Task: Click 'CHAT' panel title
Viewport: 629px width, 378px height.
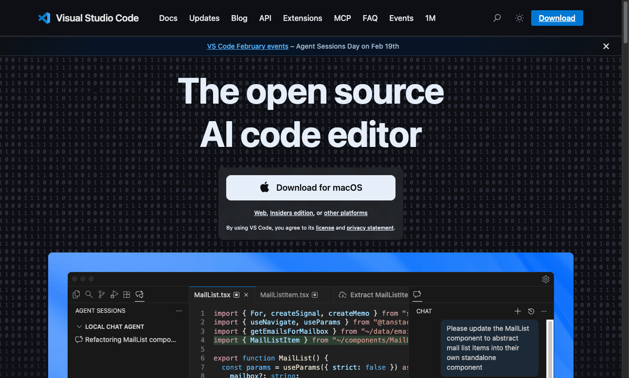Action: coord(424,311)
